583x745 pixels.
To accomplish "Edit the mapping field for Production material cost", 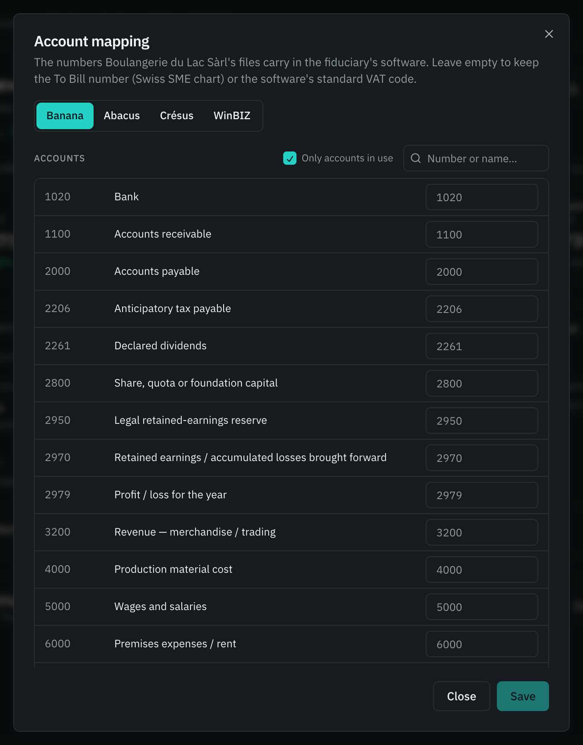I will (482, 570).
